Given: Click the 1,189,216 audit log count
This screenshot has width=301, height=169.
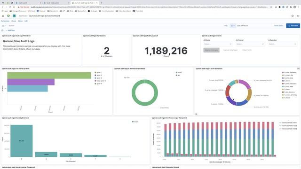Looking at the screenshot, I should 166,51.
